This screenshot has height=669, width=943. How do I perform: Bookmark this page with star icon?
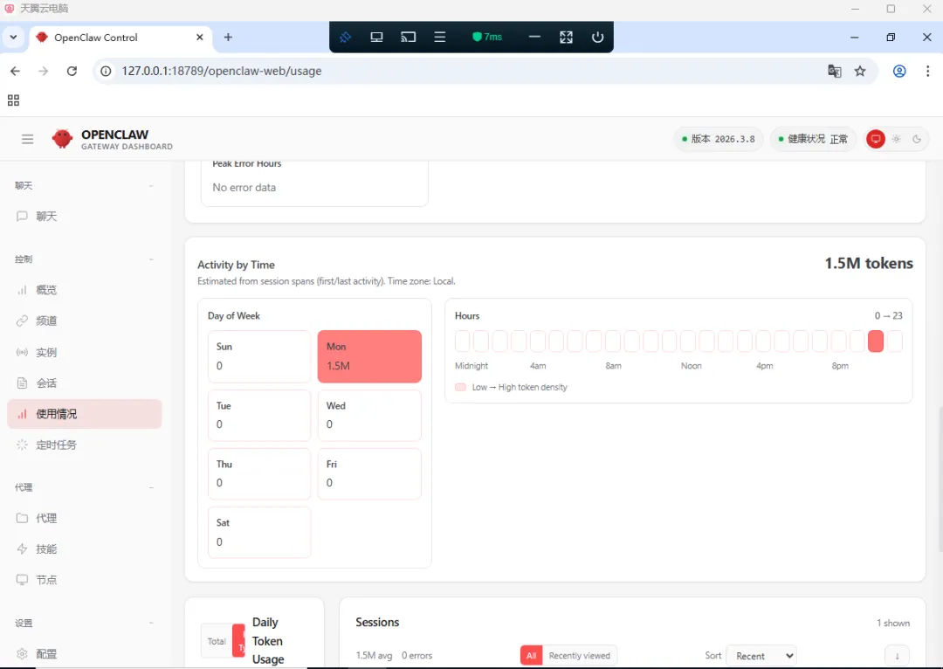click(x=860, y=71)
